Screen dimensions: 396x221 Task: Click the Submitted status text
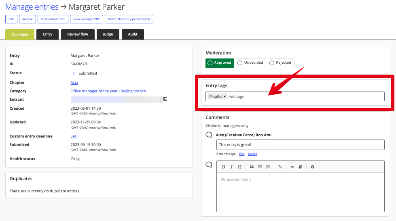88,73
